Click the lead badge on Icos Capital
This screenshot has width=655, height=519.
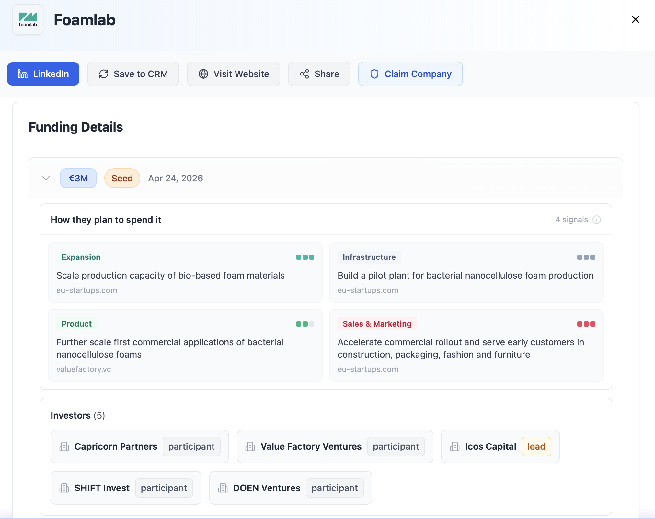[x=536, y=446]
